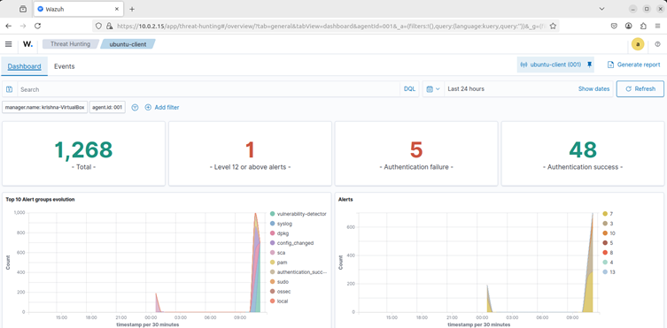The height and width of the screenshot is (328, 667).
Task: Toggle level 3 in Alerts legend
Action: coord(608,224)
